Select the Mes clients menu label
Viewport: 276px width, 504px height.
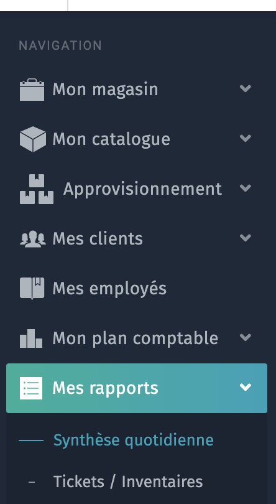(x=98, y=239)
